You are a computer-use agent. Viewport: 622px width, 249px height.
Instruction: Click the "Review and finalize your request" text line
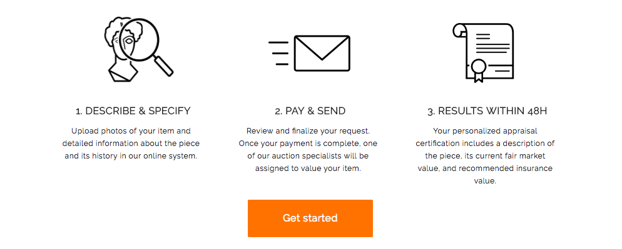(308, 131)
